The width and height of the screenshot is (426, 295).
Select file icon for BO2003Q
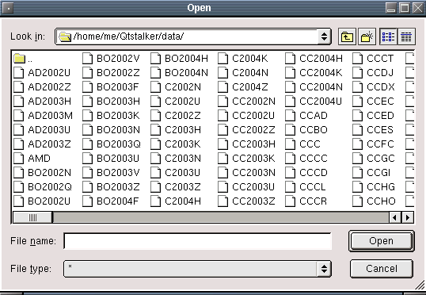(87, 144)
